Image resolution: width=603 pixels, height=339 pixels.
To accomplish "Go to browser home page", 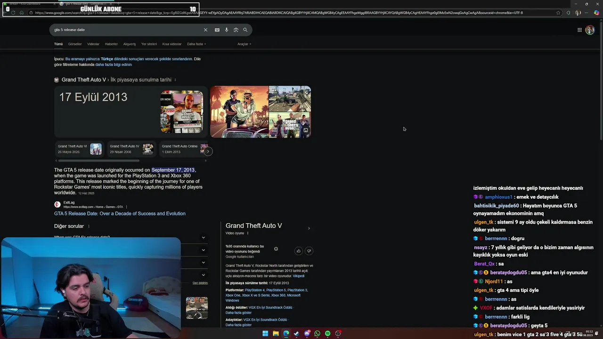I will [x=21, y=13].
